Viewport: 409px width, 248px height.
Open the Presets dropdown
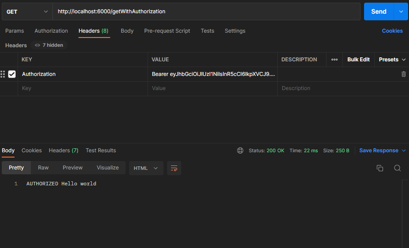392,60
